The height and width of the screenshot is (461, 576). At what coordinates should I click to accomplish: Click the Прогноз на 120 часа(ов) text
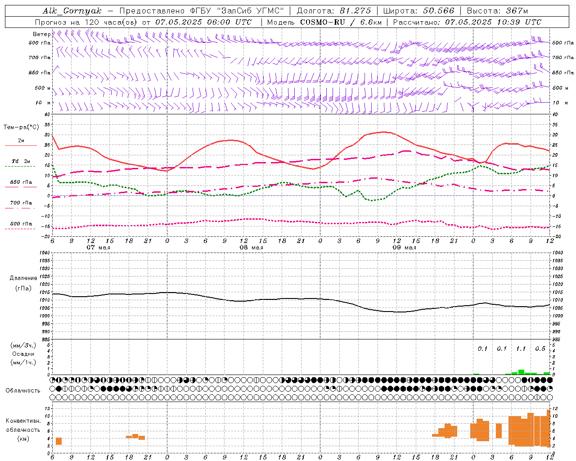87,22
